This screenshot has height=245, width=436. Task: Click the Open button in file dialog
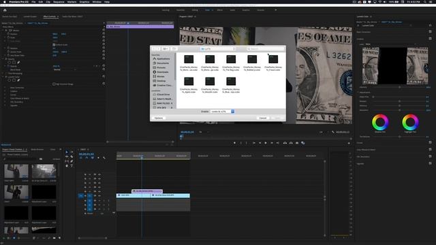[x=277, y=118]
